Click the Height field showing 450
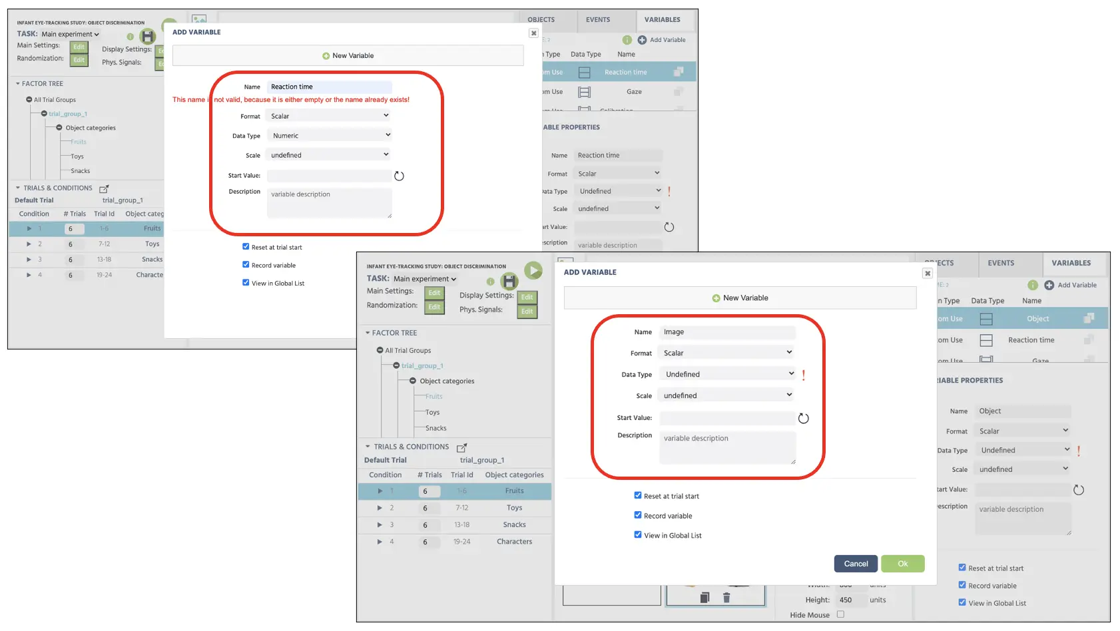This screenshot has height=631, width=1120. (x=851, y=600)
